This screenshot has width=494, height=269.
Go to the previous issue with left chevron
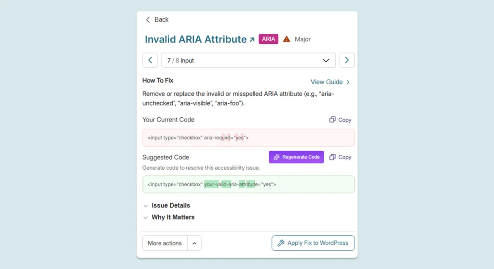150,60
